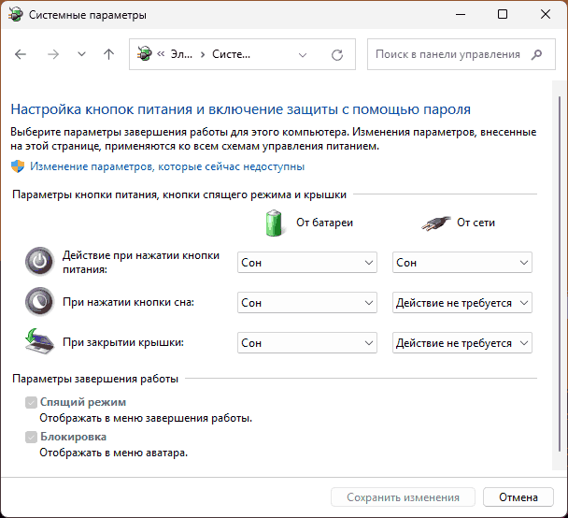Open sleep button dropdown for plugged in

[x=462, y=303]
